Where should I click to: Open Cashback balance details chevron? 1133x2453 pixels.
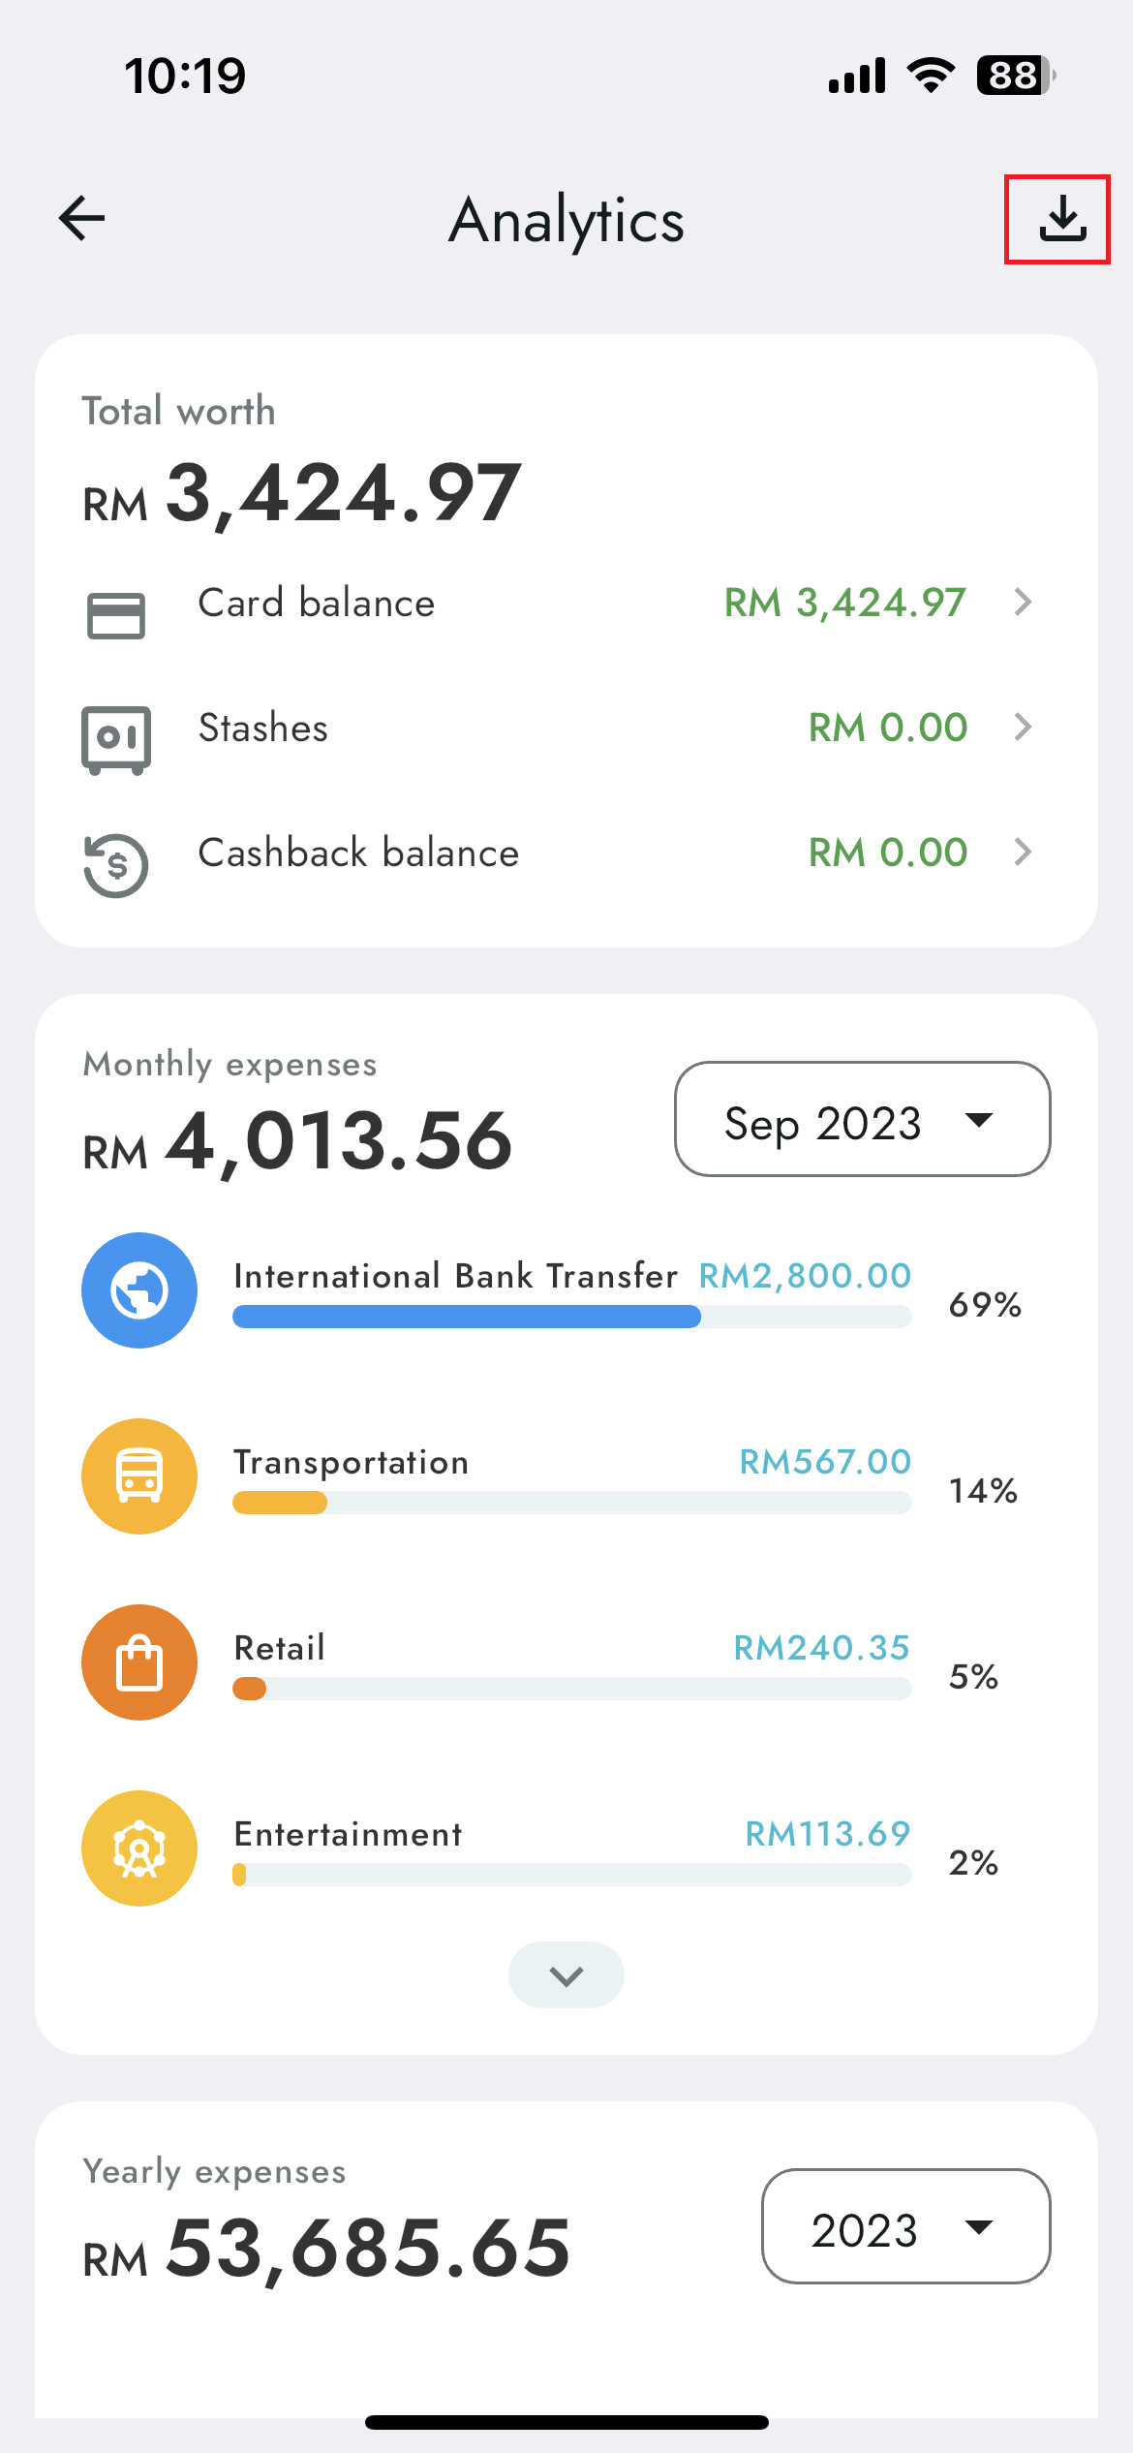point(1023,853)
